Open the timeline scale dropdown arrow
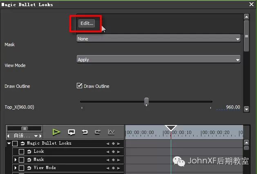 pos(36,136)
